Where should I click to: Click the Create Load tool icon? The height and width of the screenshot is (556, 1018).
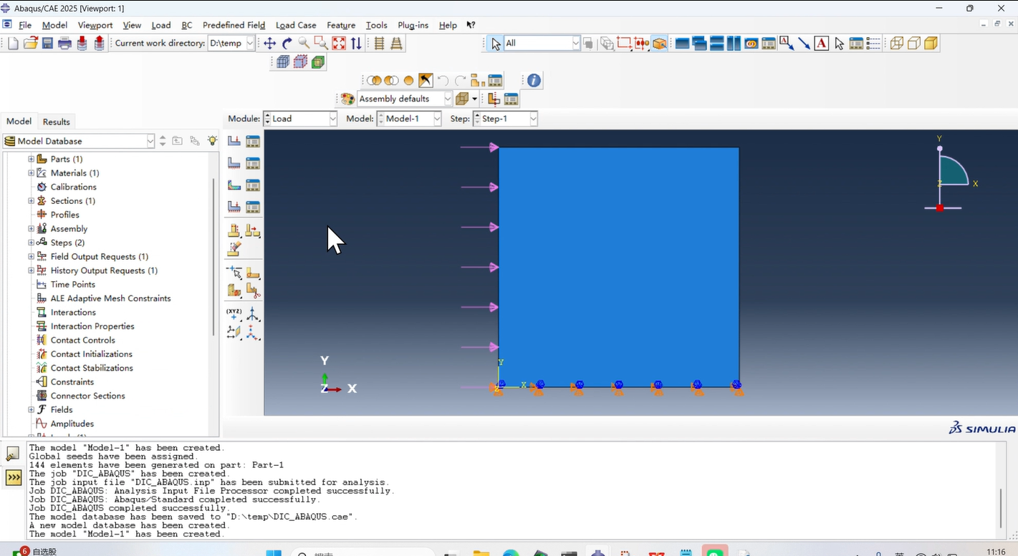tap(234, 141)
